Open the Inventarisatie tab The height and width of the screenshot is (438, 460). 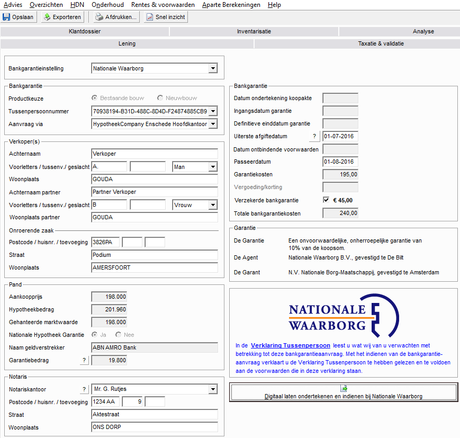pyautogui.click(x=254, y=31)
